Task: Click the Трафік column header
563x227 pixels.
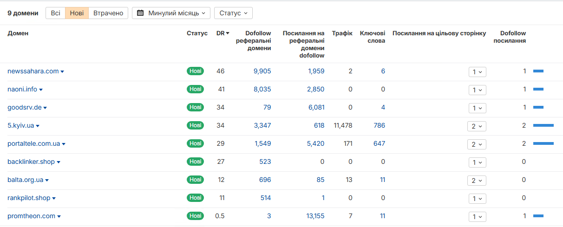Action: pyautogui.click(x=342, y=33)
